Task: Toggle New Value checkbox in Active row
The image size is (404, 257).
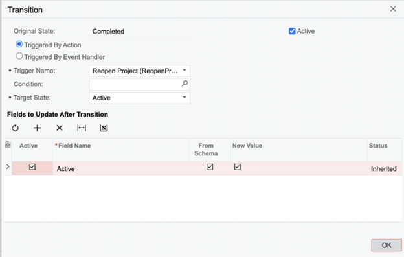Action: pos(238,167)
